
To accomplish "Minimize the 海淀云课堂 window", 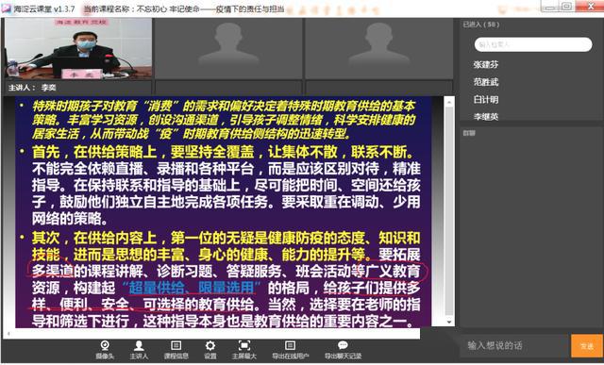I will tap(549, 7).
